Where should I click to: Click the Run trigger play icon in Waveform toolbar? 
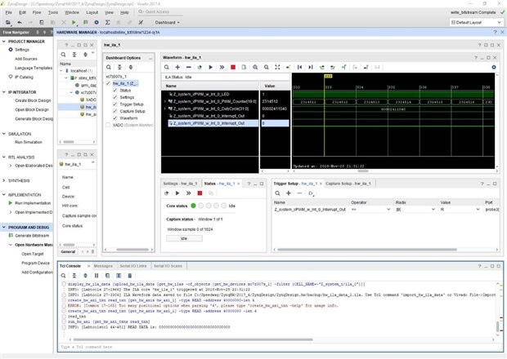pyautogui.click(x=210, y=67)
